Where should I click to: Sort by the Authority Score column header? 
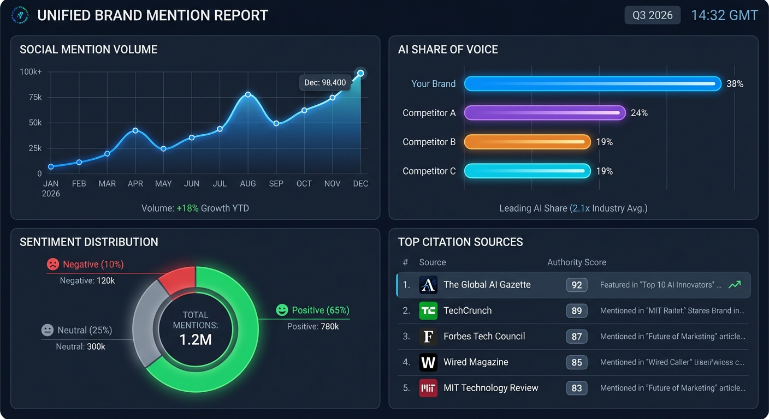577,262
